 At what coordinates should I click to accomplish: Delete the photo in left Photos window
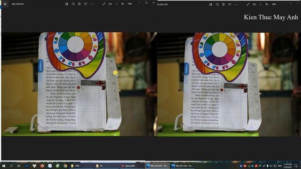click(x=79, y=4)
